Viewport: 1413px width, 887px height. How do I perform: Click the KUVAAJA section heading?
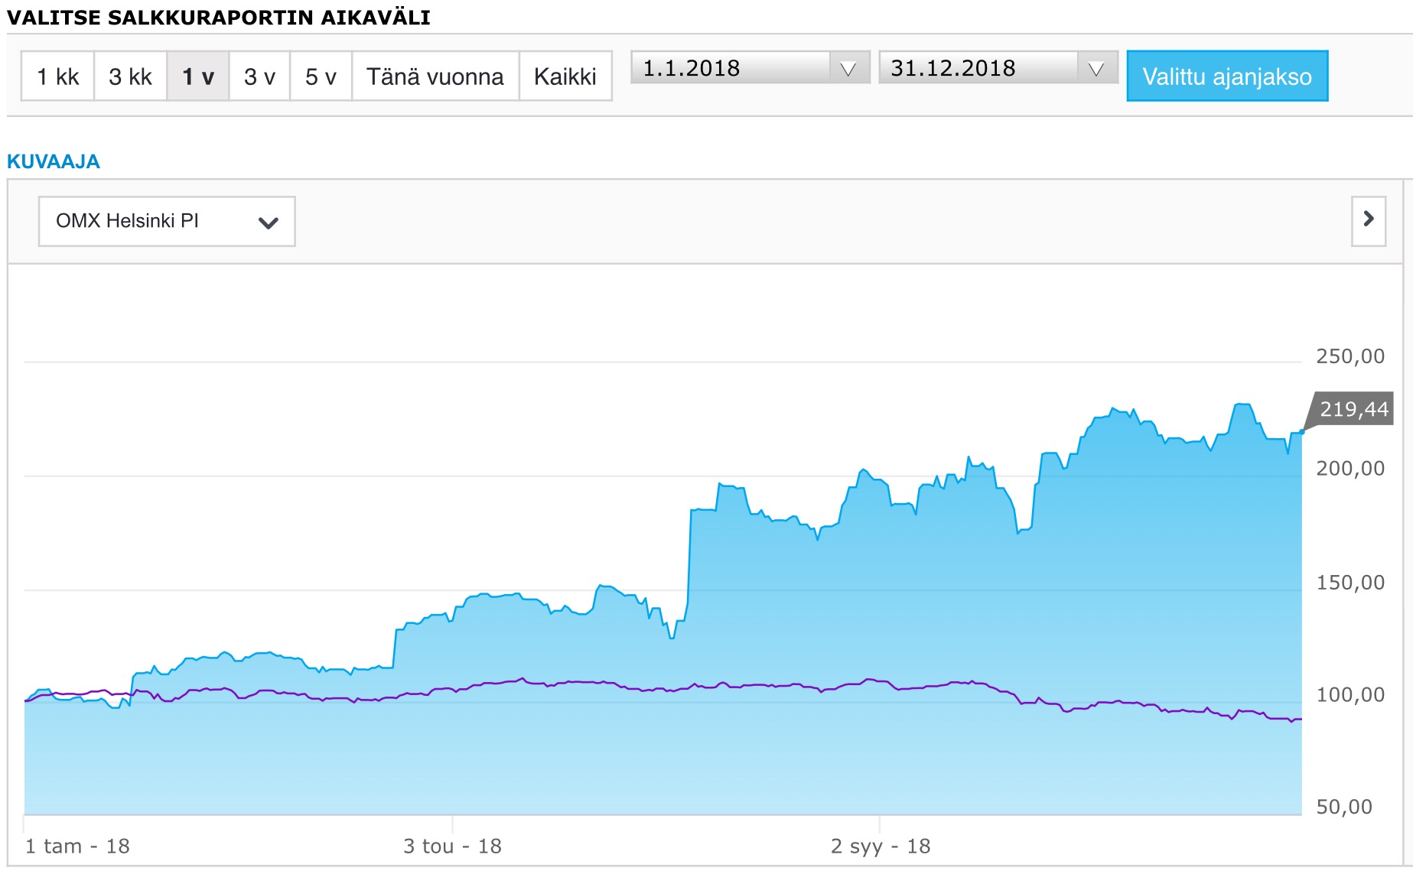(54, 161)
